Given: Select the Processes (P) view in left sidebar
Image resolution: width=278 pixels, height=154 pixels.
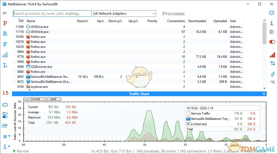Looking at the screenshot, I should click(5, 23).
